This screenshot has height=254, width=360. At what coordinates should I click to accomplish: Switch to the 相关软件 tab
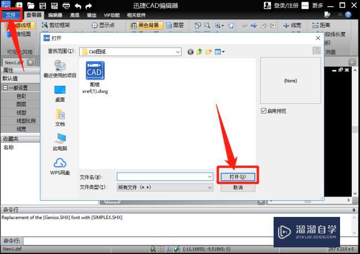(136, 15)
